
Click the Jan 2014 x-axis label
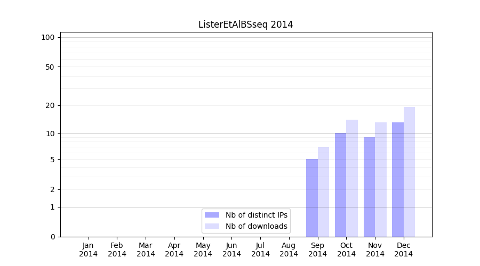click(x=89, y=250)
